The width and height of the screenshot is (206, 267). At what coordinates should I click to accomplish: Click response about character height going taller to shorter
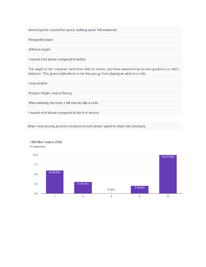pyautogui.click(x=104, y=71)
